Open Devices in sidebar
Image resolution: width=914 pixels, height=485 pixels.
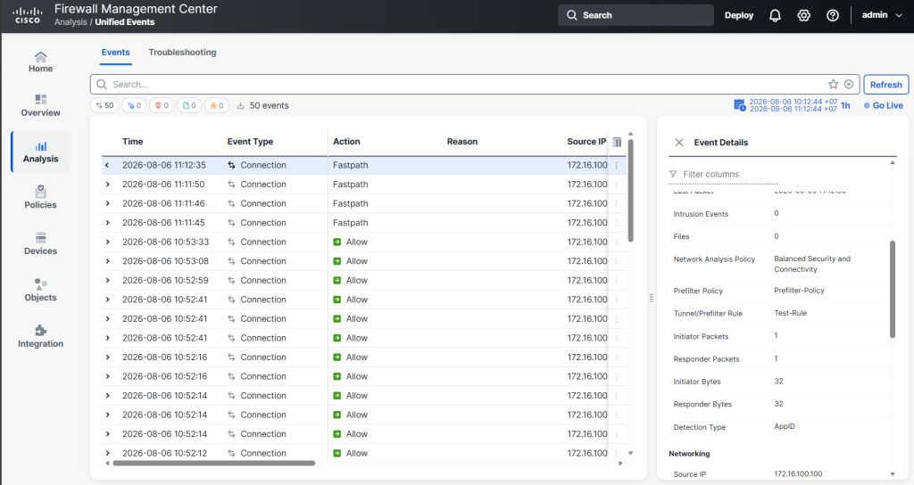coord(40,244)
